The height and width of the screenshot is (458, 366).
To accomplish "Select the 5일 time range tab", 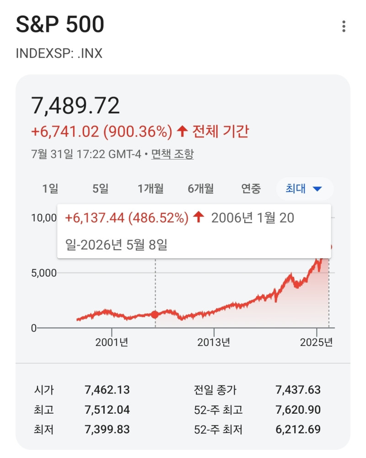I will pos(101,189).
